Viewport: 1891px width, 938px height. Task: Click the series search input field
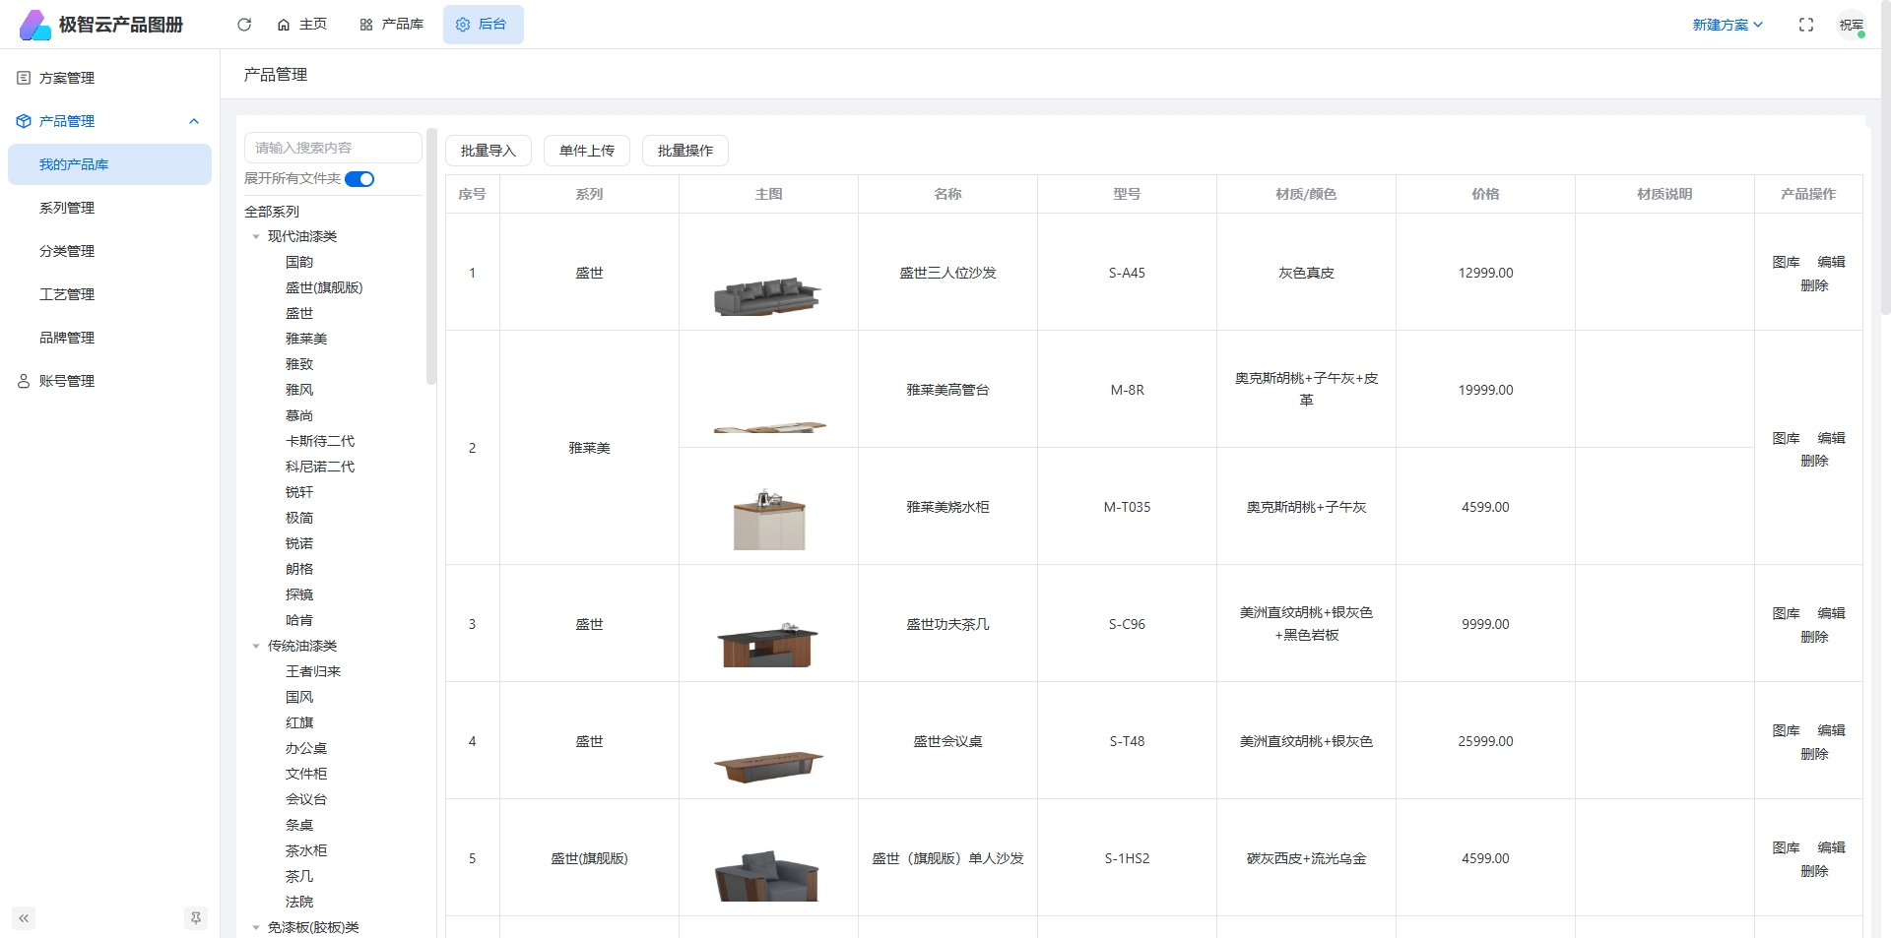coord(333,148)
